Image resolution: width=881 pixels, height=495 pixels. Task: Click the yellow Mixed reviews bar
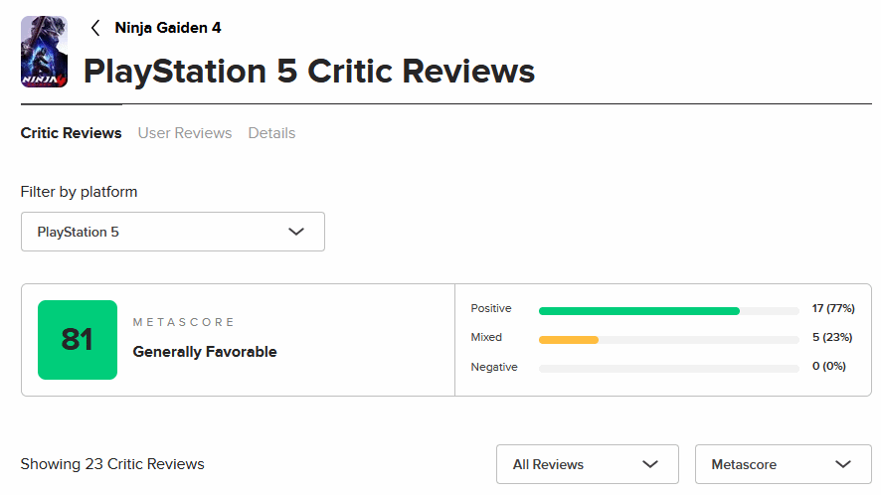(569, 339)
